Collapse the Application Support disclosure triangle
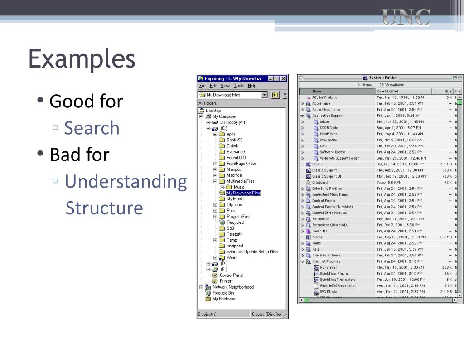 pos(302,116)
